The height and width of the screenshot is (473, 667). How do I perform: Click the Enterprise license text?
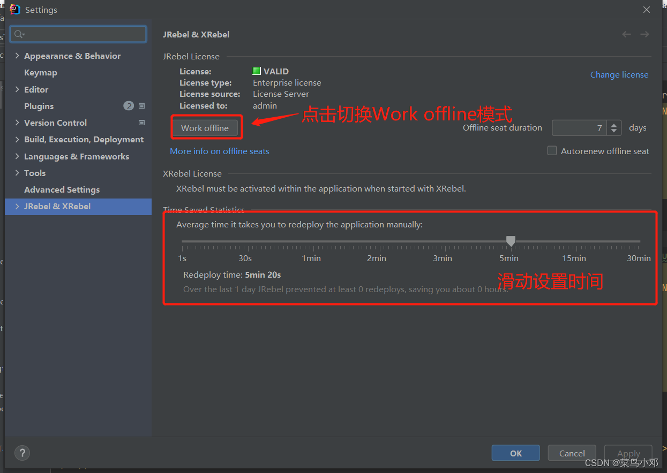pos(287,82)
